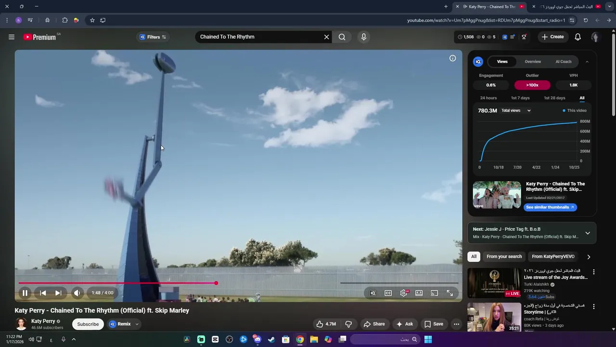Enter fullscreen mode
The height and width of the screenshot is (347, 616).
click(449, 293)
